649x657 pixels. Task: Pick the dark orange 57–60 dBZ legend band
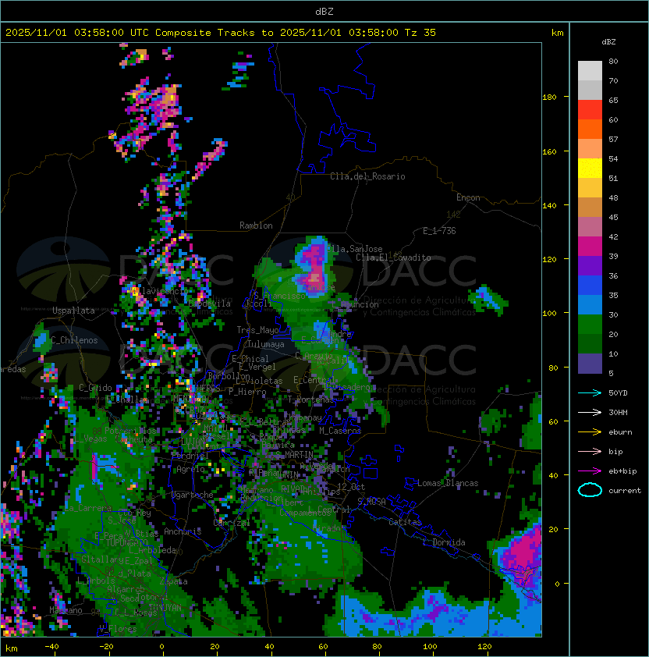[x=590, y=130]
